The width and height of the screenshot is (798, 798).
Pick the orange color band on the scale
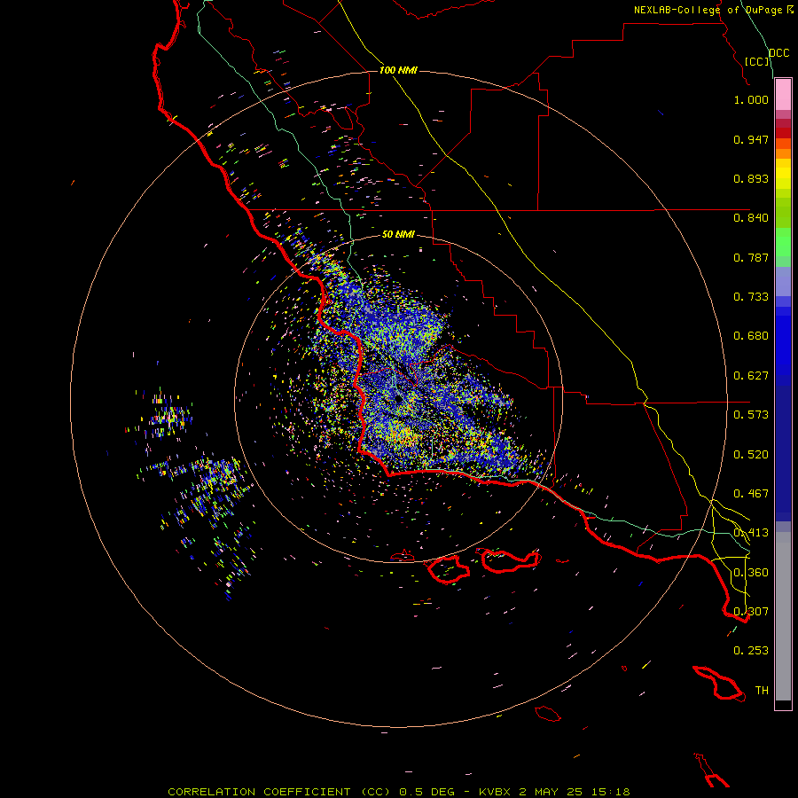tap(783, 153)
